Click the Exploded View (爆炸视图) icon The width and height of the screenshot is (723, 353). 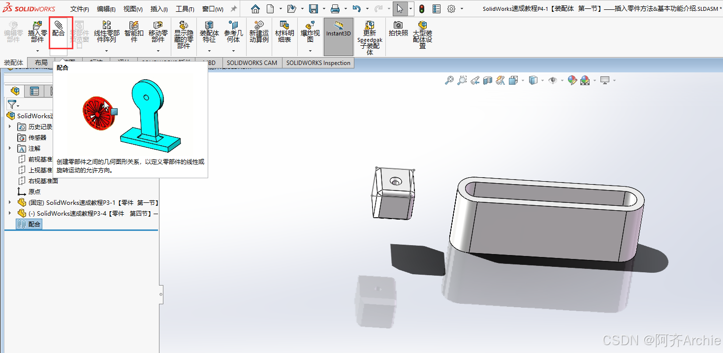pos(310,25)
